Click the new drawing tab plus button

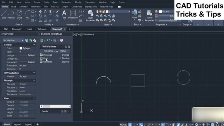tap(70, 29)
